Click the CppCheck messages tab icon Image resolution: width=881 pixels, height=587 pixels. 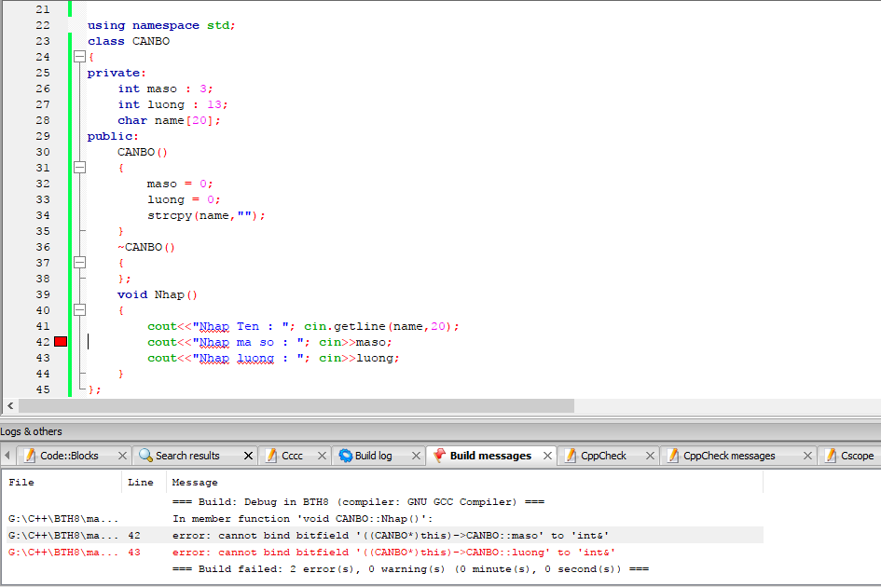(x=673, y=456)
